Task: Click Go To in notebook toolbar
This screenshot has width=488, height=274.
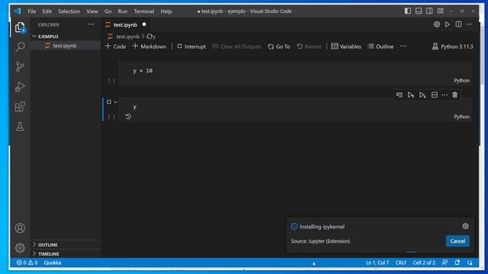Action: click(x=279, y=46)
